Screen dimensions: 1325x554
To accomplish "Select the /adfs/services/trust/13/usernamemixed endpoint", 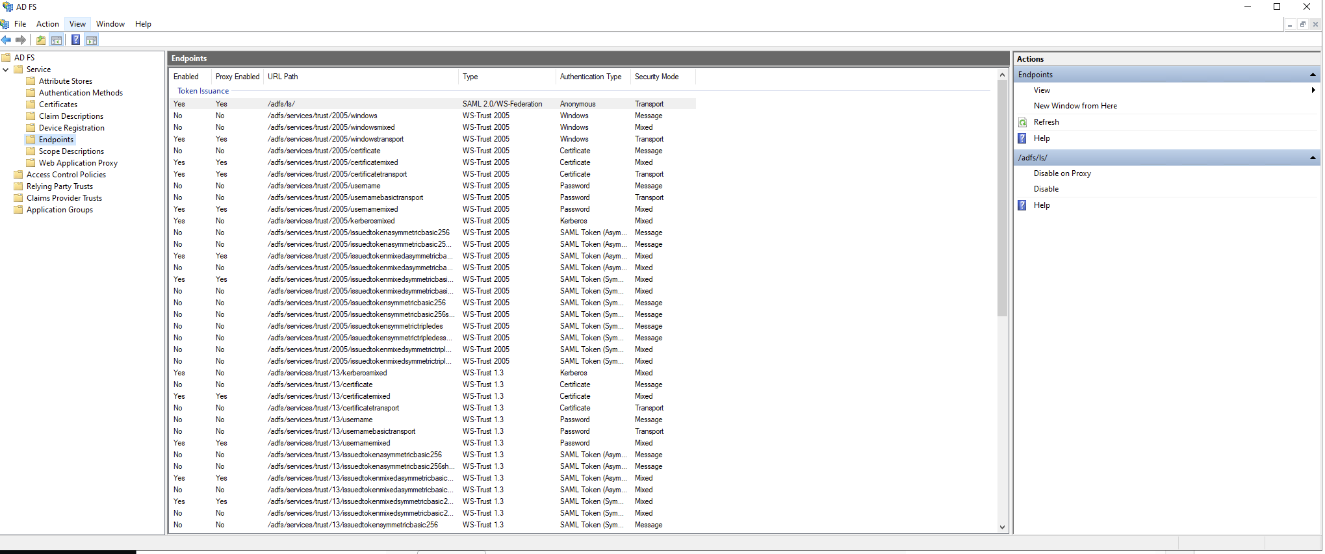I will click(433, 443).
